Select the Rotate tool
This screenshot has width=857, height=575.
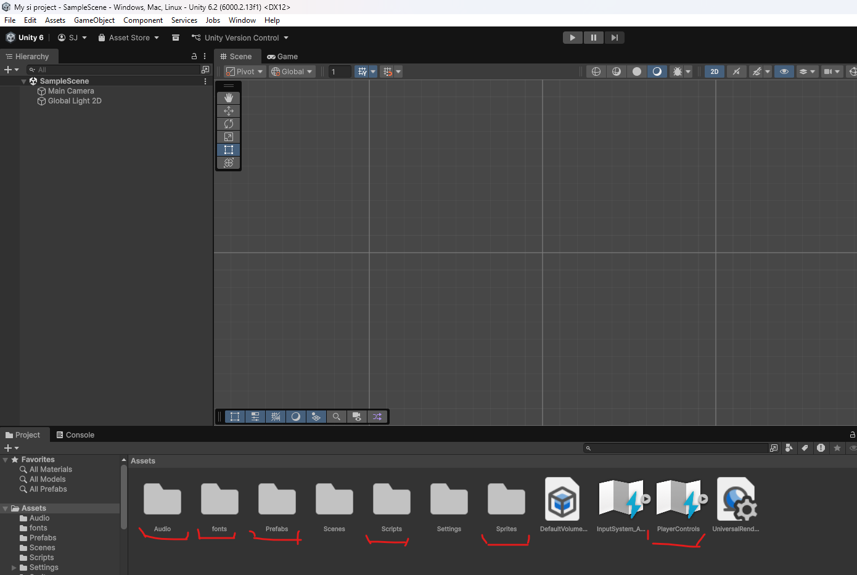click(229, 124)
